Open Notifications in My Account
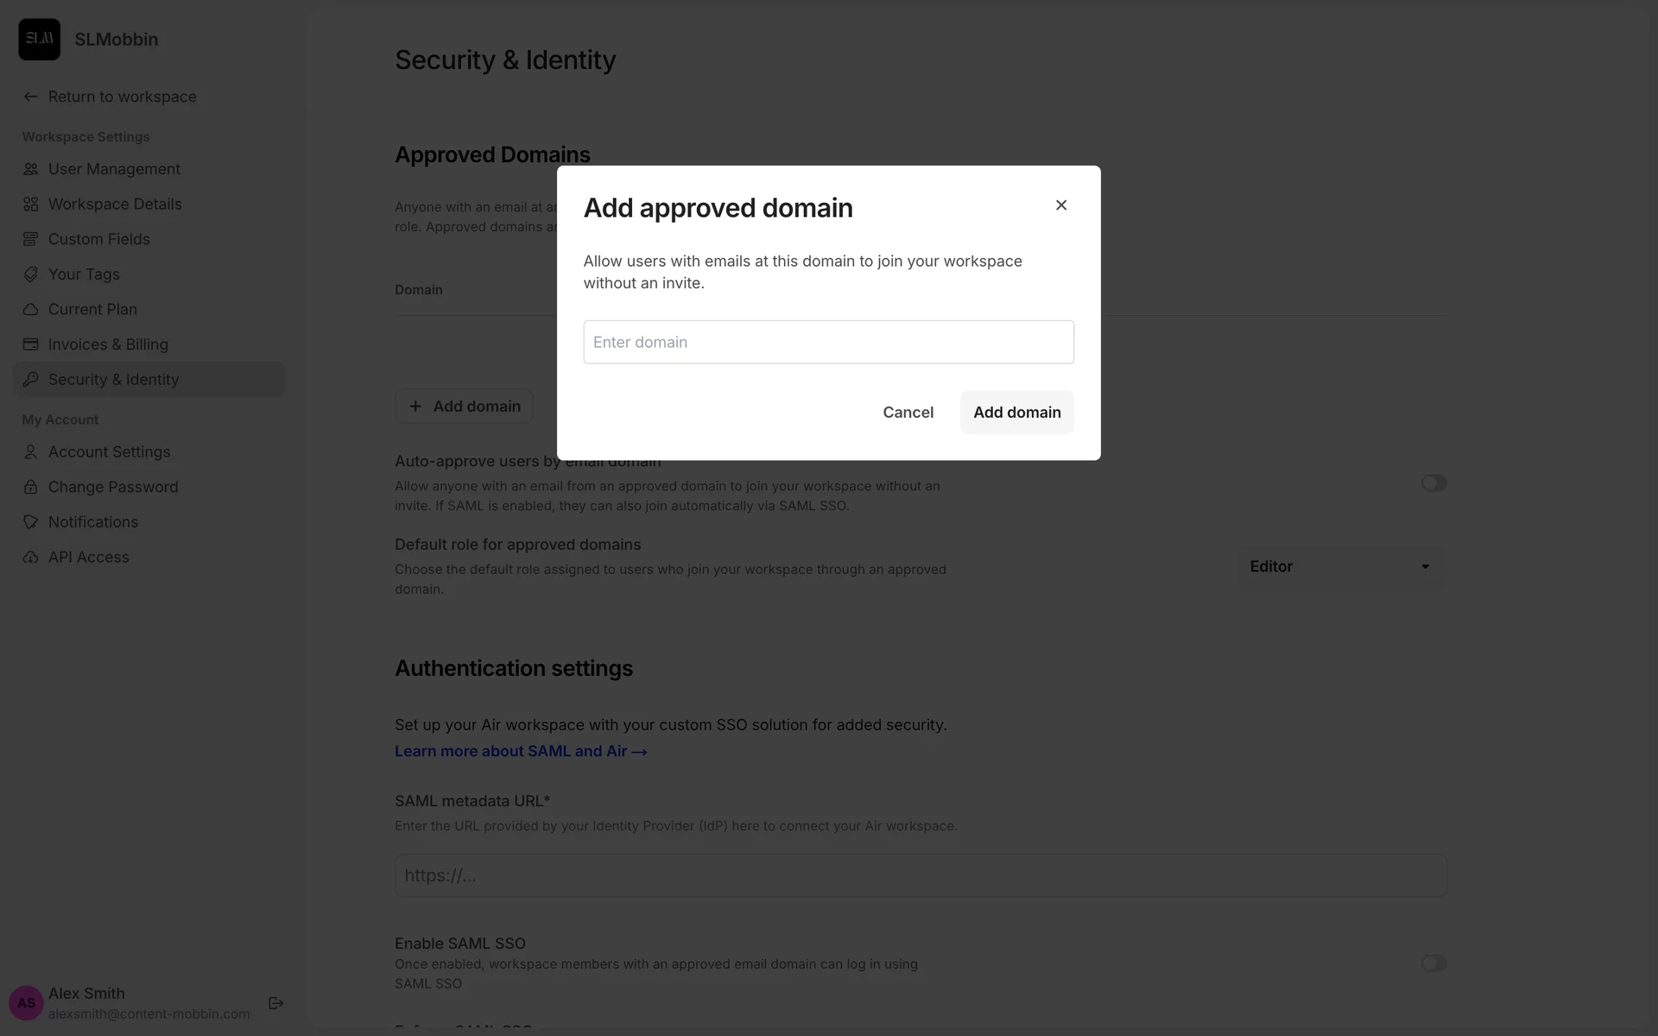The image size is (1658, 1036). pos(93,522)
